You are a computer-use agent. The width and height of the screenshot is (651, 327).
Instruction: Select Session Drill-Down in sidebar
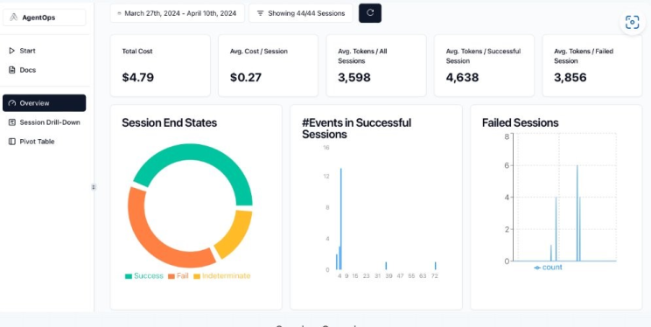(45, 122)
